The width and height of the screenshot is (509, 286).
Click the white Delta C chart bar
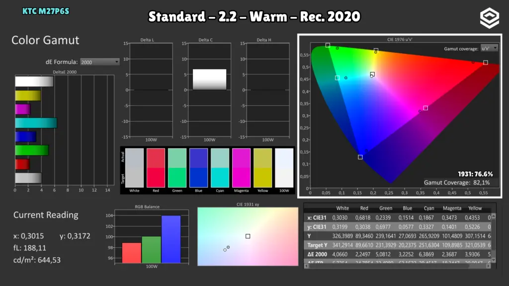tap(209, 79)
